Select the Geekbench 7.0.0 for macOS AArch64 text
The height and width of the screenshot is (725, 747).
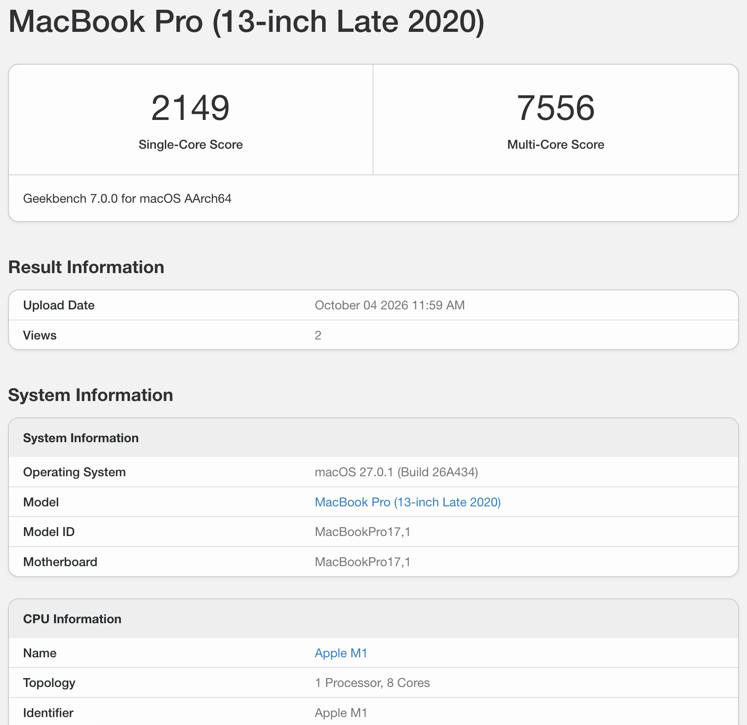(127, 198)
